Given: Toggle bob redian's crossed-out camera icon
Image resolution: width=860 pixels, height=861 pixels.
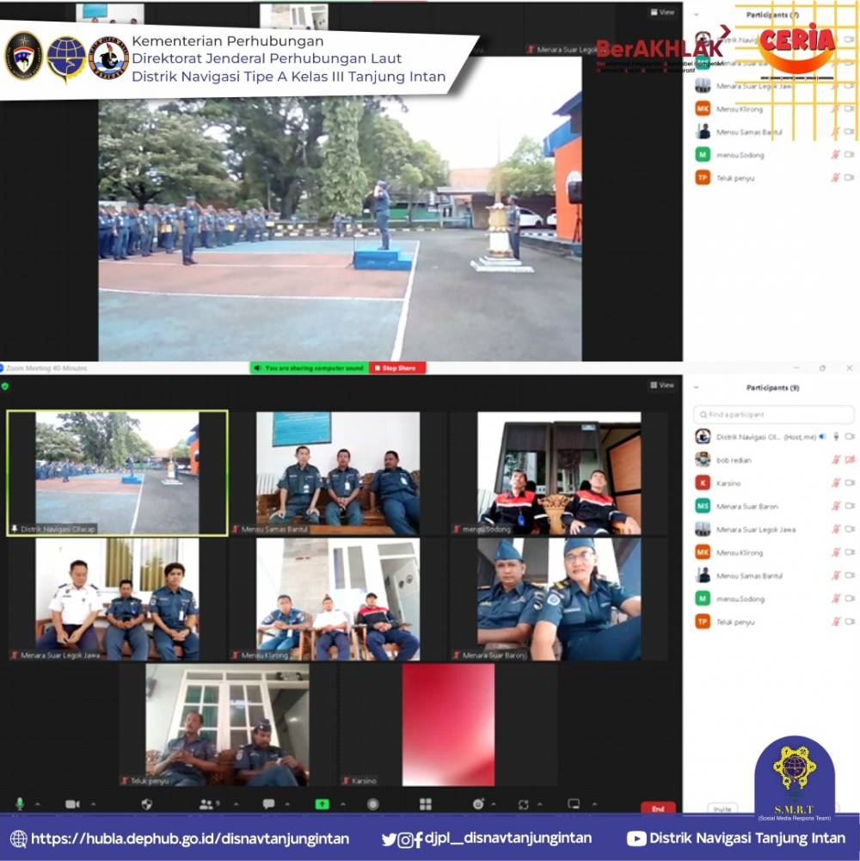Looking at the screenshot, I should pyautogui.click(x=850, y=460).
